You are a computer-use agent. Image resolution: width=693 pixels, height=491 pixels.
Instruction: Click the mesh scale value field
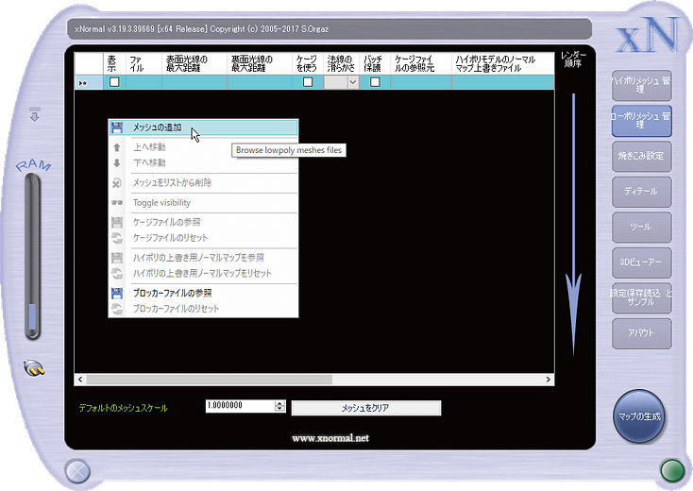(240, 406)
